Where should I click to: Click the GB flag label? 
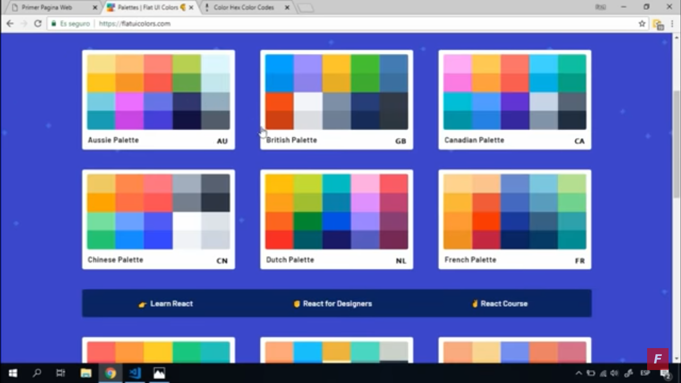tap(401, 141)
